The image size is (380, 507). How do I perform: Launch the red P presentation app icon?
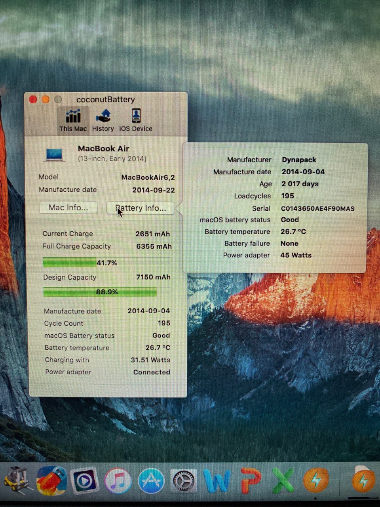coord(251,481)
